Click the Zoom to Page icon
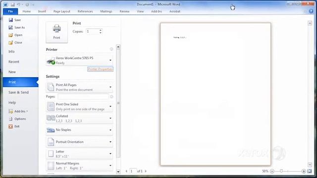The height and width of the screenshot is (178, 317). [310, 171]
